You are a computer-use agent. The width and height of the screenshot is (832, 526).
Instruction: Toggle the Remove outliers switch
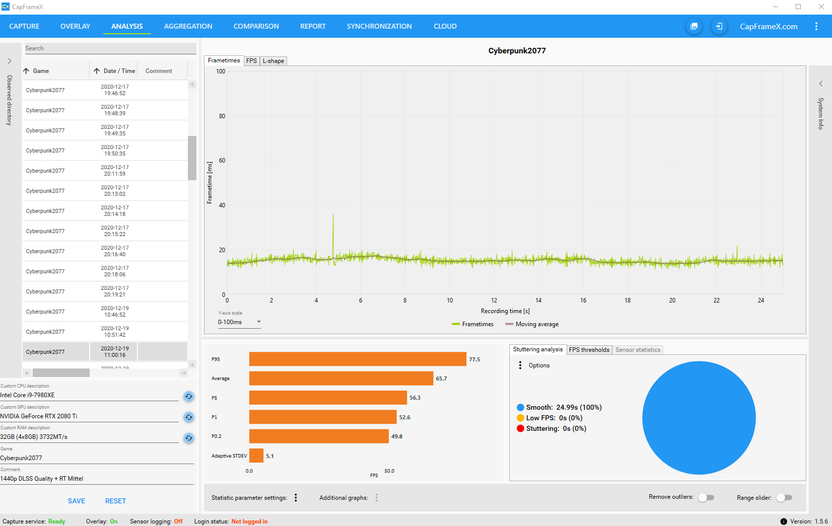(706, 497)
